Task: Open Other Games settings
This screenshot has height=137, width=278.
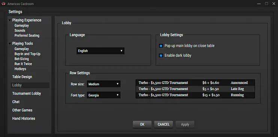Action: (22, 110)
